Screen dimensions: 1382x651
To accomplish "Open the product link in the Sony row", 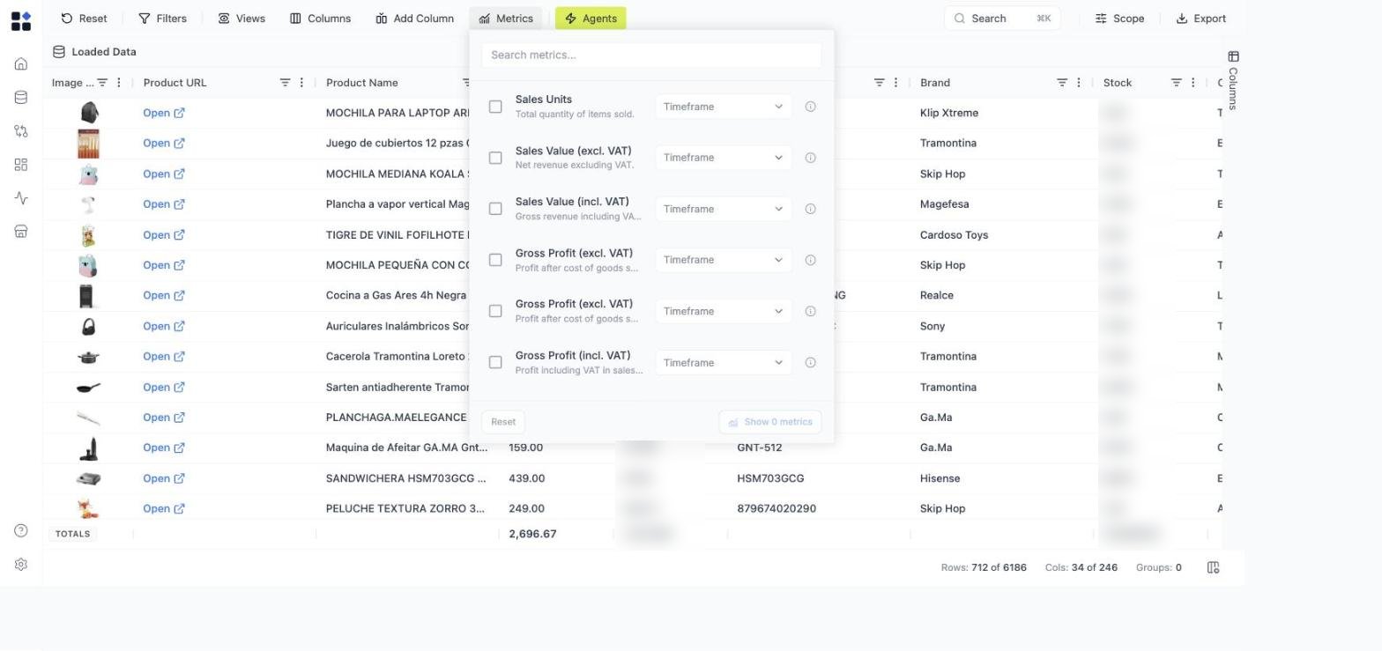I will coord(164,326).
